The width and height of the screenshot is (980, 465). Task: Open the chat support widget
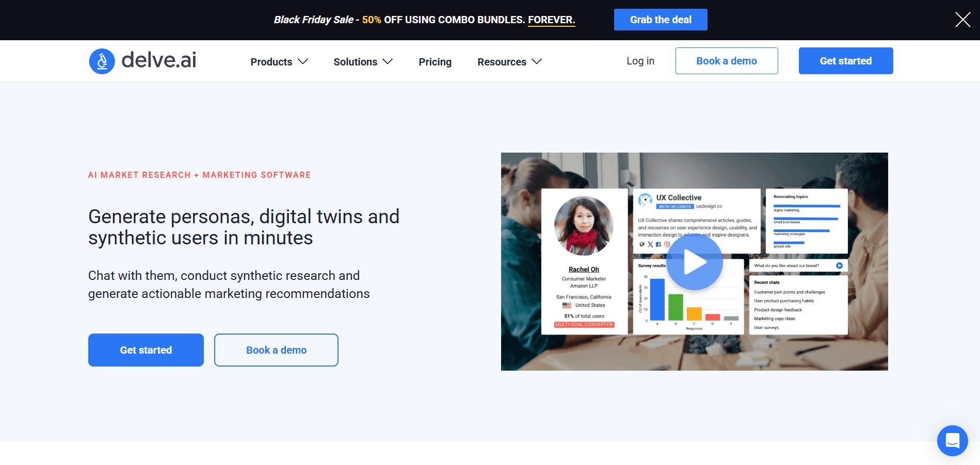pos(952,441)
